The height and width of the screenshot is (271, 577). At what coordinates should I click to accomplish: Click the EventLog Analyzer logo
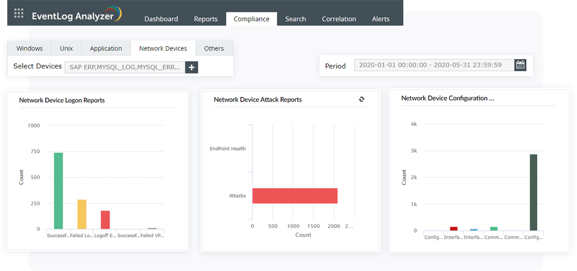(77, 15)
